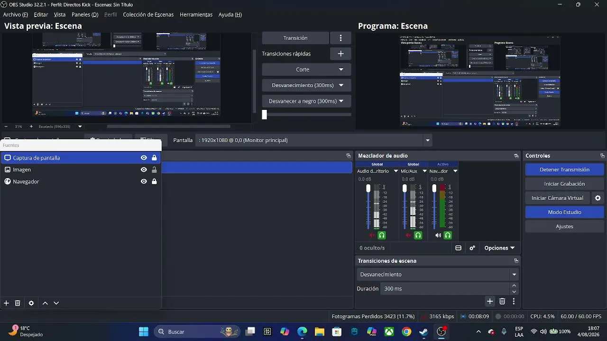Viewport: 607px width, 341px height.
Task: Mute the Navegador audio channel
Action: point(438,235)
